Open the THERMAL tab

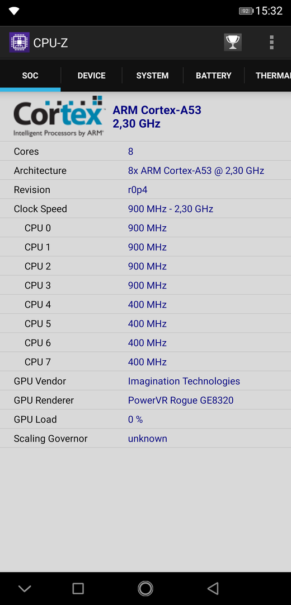click(268, 76)
